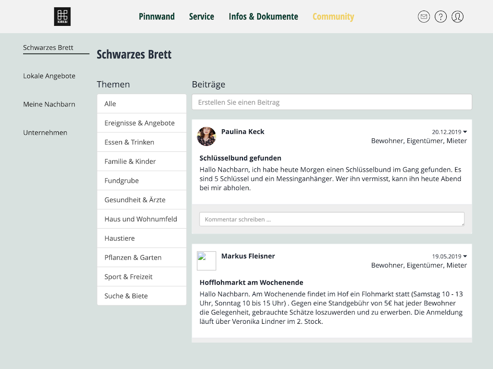Open the messages envelope icon
The image size is (493, 369).
[x=424, y=17]
